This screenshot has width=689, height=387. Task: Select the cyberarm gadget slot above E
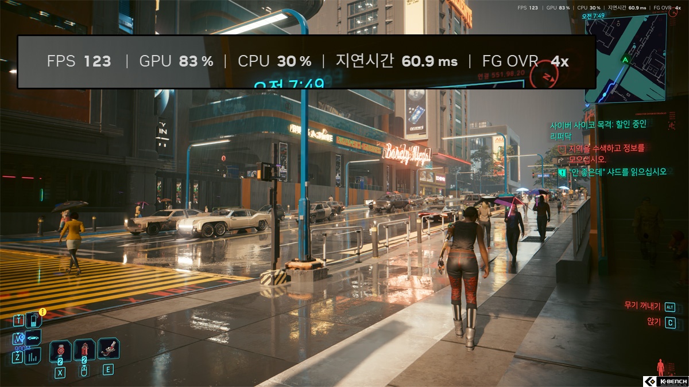108,348
